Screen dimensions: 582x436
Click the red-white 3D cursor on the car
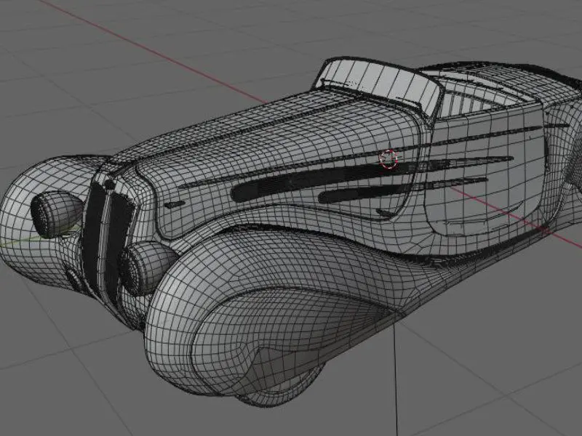pyautogui.click(x=388, y=159)
